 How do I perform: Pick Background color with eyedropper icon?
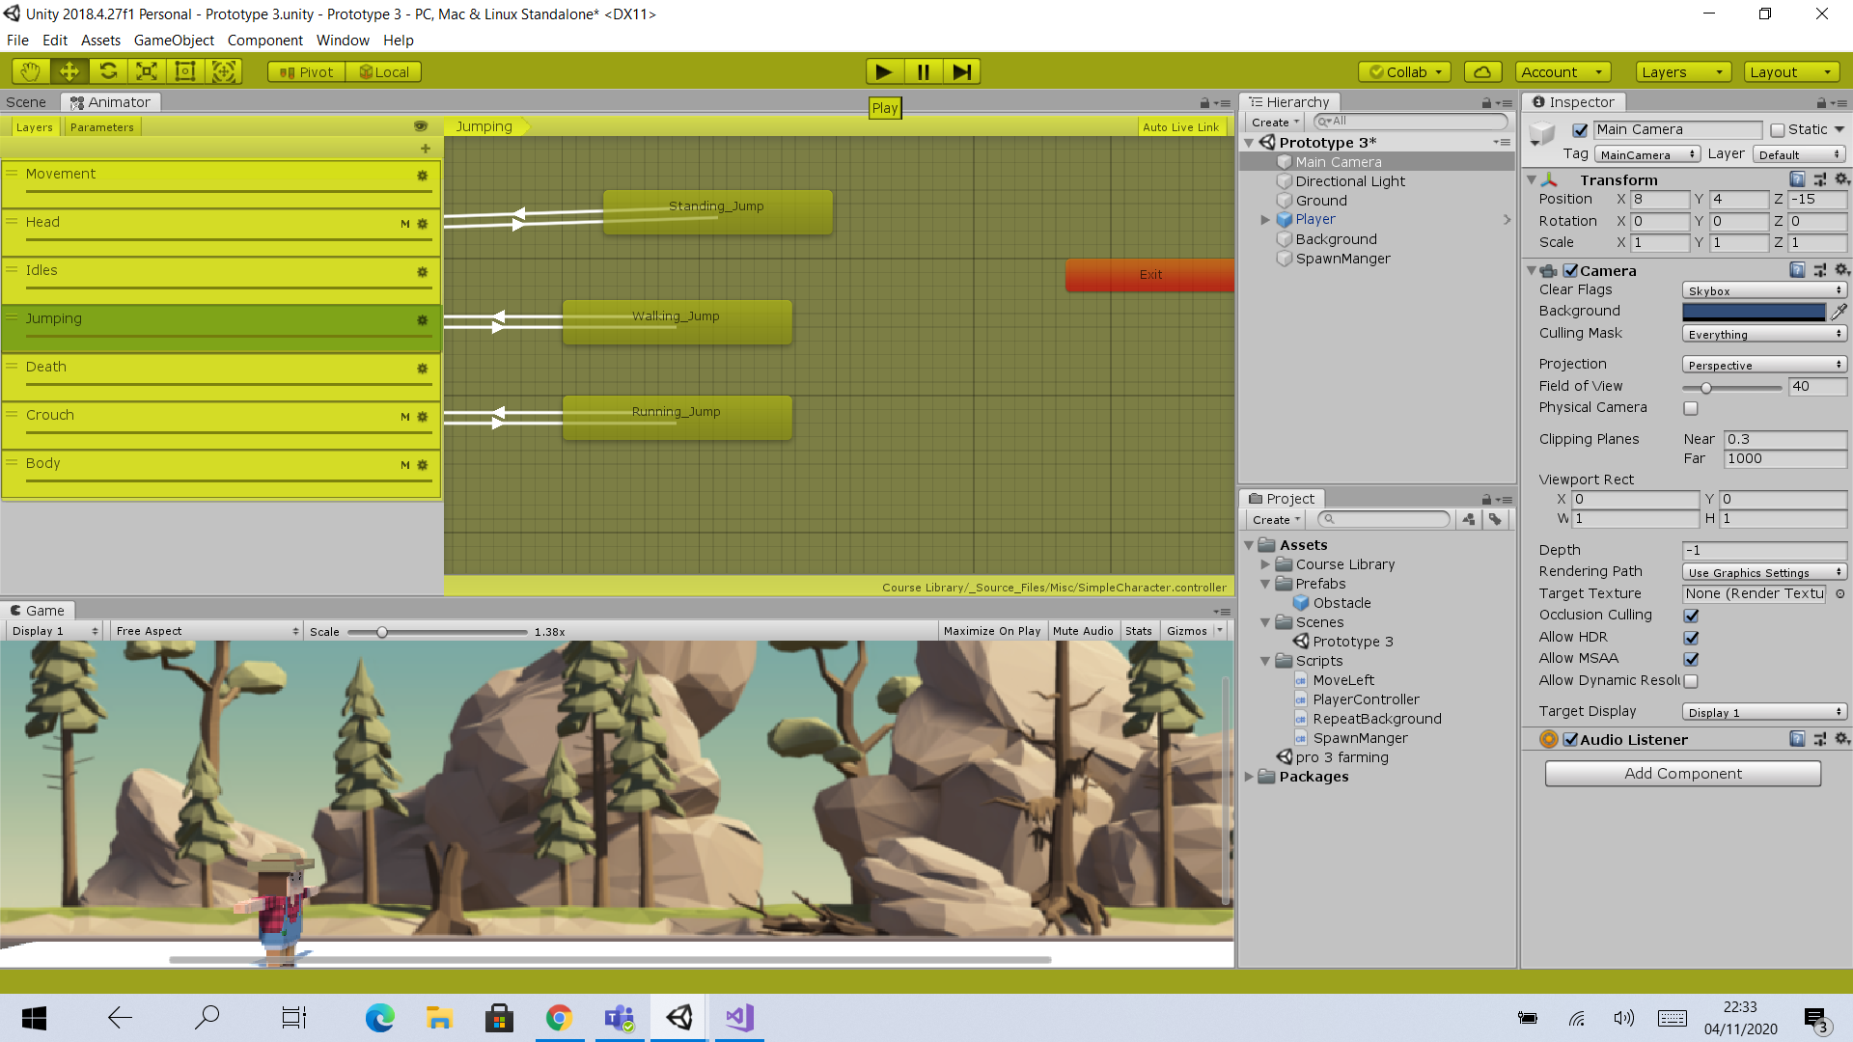tap(1839, 311)
